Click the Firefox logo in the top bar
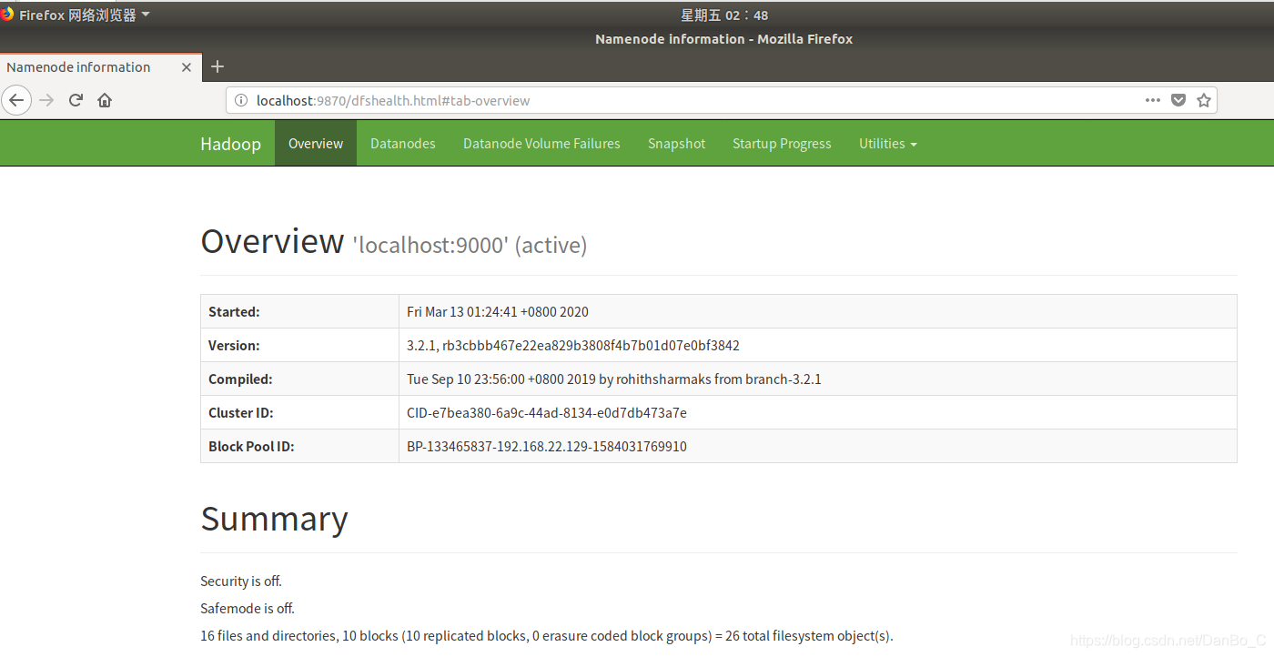This screenshot has height=657, width=1274. click(x=7, y=15)
